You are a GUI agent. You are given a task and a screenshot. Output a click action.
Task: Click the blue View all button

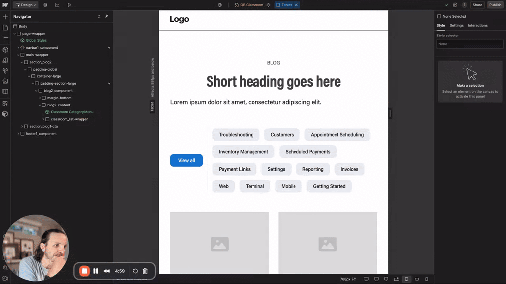186,160
